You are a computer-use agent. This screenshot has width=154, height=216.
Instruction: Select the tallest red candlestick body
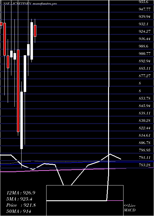point(18,91)
